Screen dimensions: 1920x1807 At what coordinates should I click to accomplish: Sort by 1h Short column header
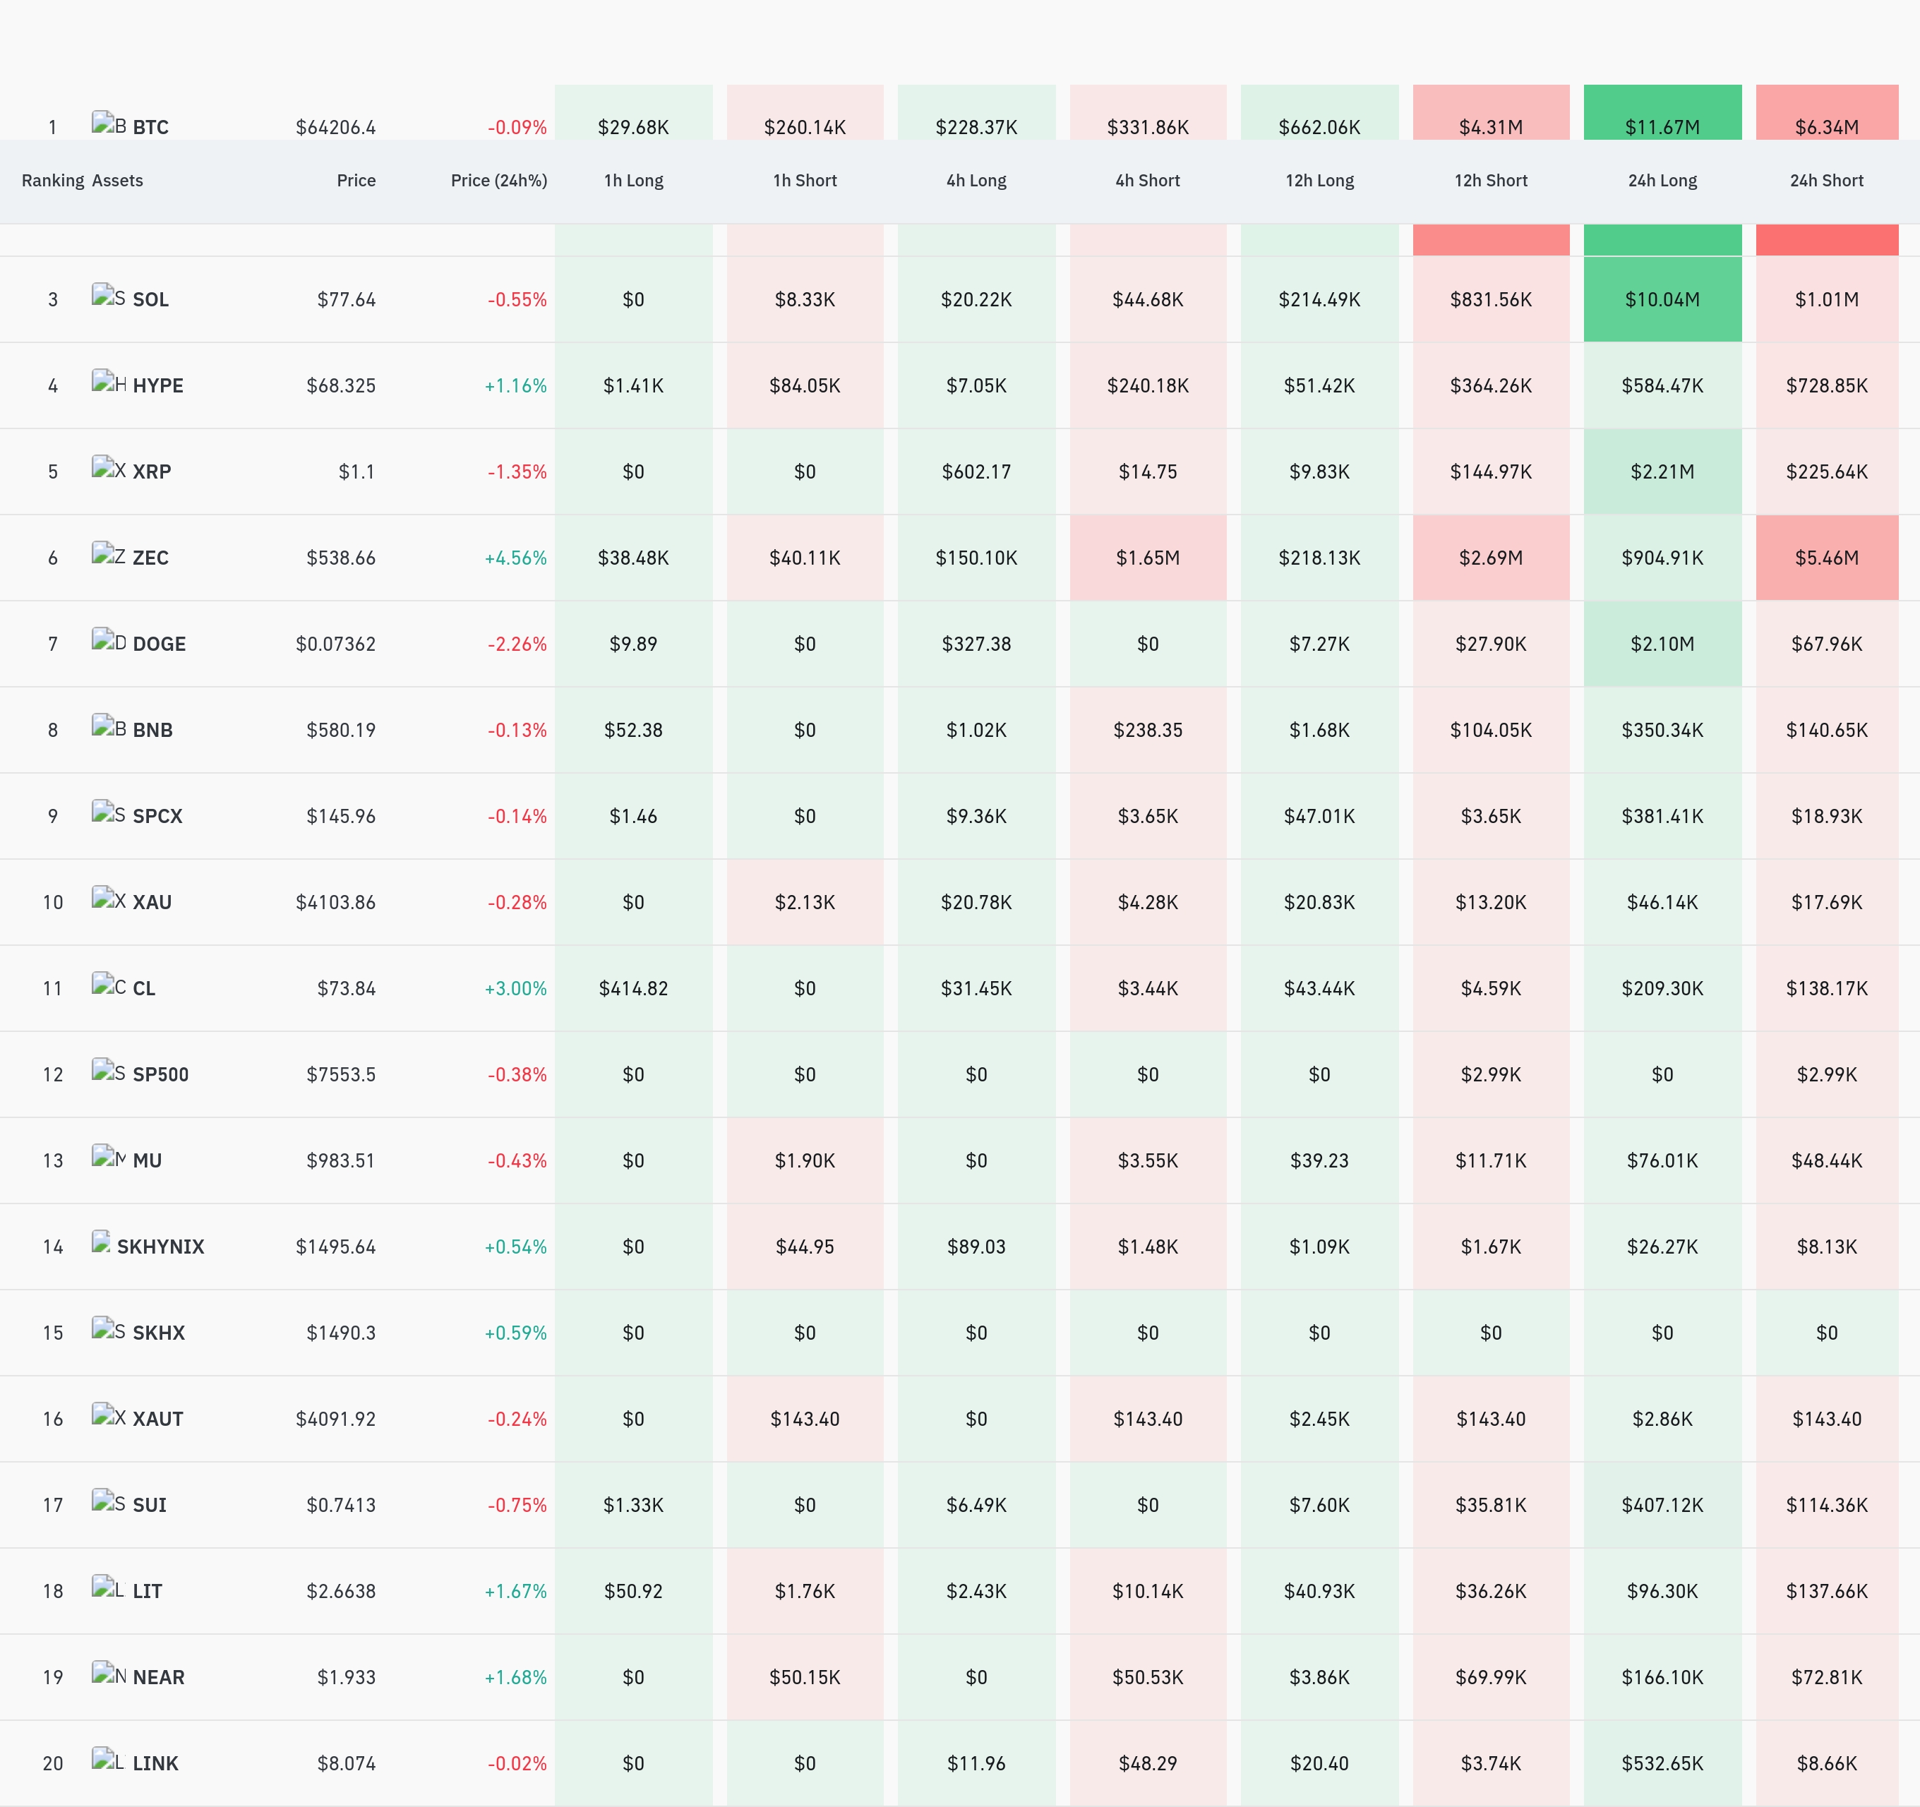(x=805, y=181)
